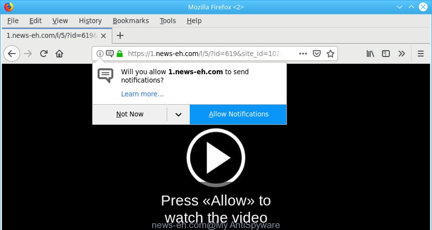Select the Not Now button
Image resolution: width=432 pixels, height=230 pixels.
(x=129, y=115)
